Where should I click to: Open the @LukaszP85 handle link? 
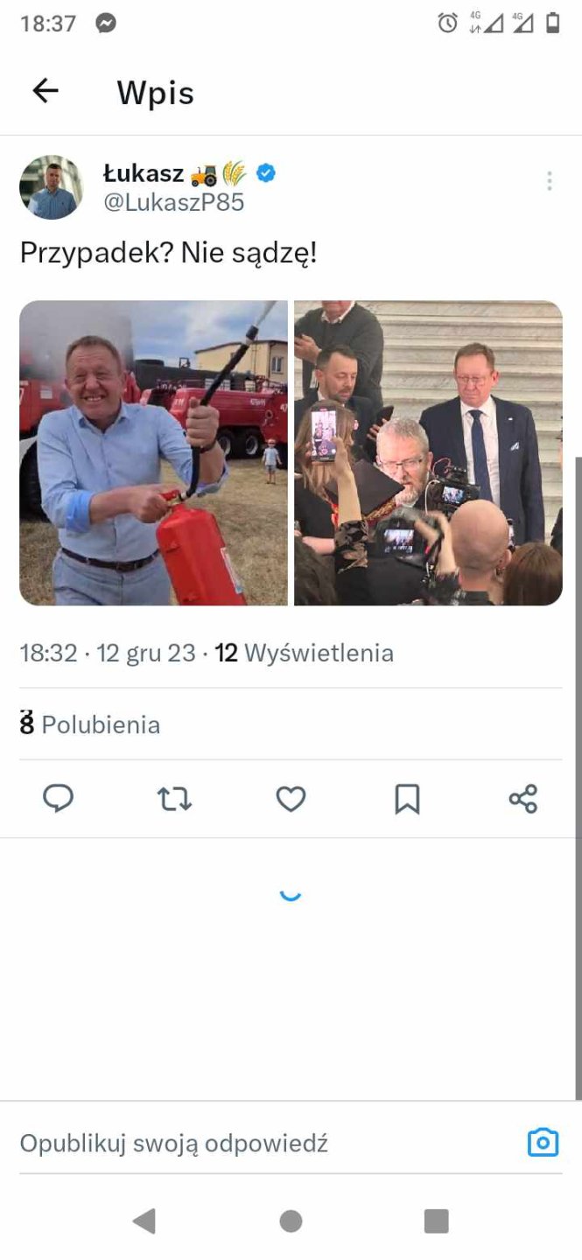click(x=174, y=202)
